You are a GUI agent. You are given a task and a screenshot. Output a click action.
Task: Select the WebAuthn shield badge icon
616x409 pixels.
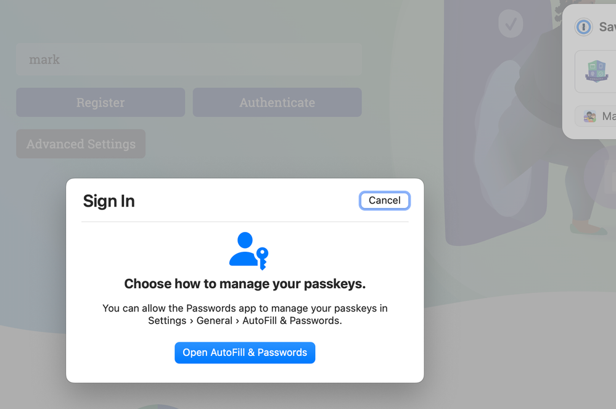click(596, 72)
